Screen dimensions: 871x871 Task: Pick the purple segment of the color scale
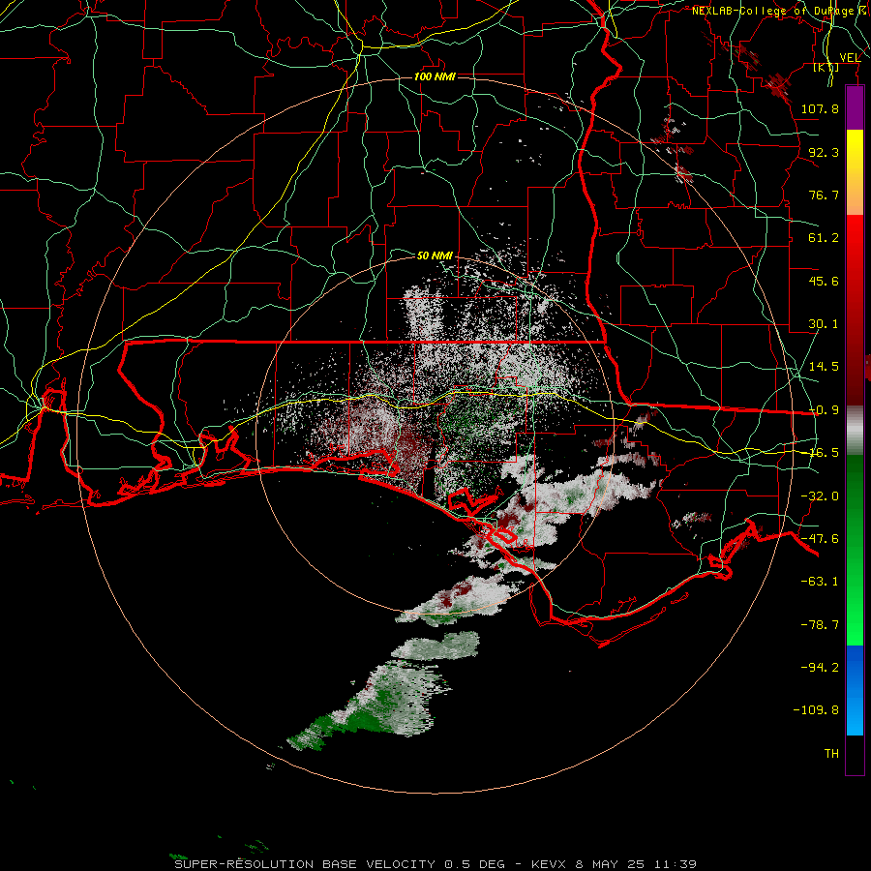pos(855,107)
